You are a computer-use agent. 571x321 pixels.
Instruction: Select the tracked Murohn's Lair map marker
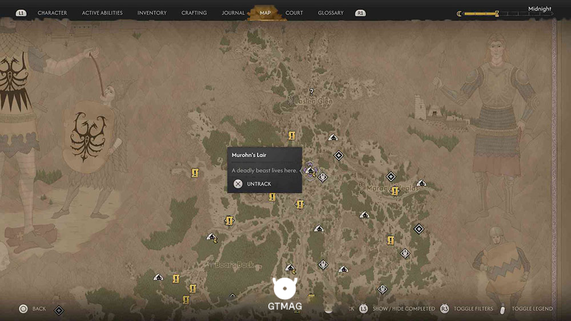point(310,170)
